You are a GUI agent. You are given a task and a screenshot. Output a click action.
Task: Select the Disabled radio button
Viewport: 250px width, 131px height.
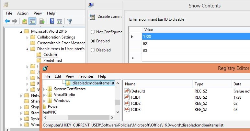[93, 50]
